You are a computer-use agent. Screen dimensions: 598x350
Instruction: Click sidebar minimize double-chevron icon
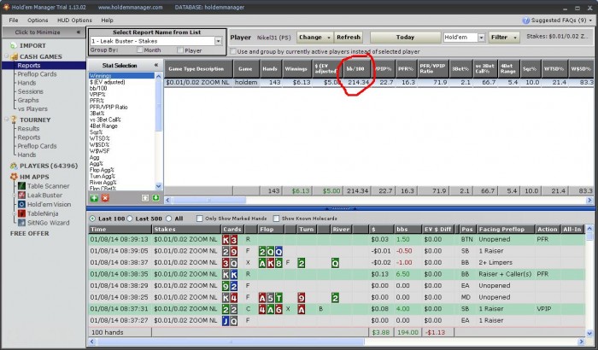(x=79, y=32)
